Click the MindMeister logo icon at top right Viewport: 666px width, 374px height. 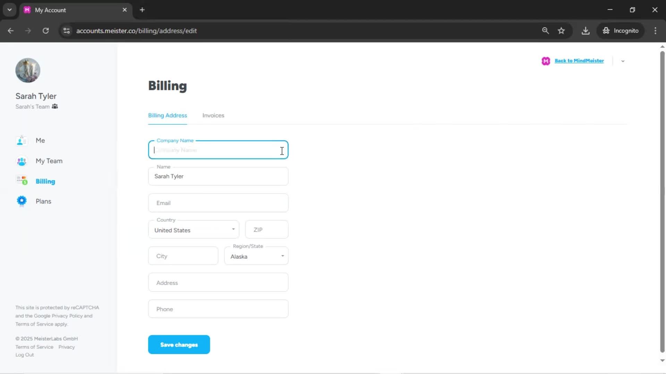tap(546, 61)
